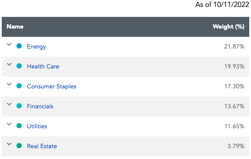The image size is (251, 159).
Task: Open the Health Care sector link
Action: coord(43,66)
